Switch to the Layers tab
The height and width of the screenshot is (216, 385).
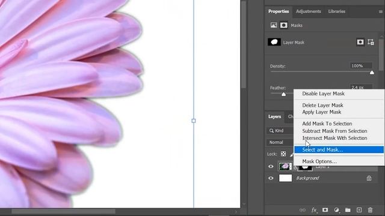274,116
